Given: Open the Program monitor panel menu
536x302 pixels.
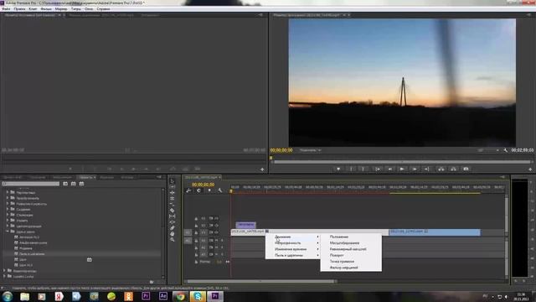Looking at the screenshot, I should [x=528, y=15].
